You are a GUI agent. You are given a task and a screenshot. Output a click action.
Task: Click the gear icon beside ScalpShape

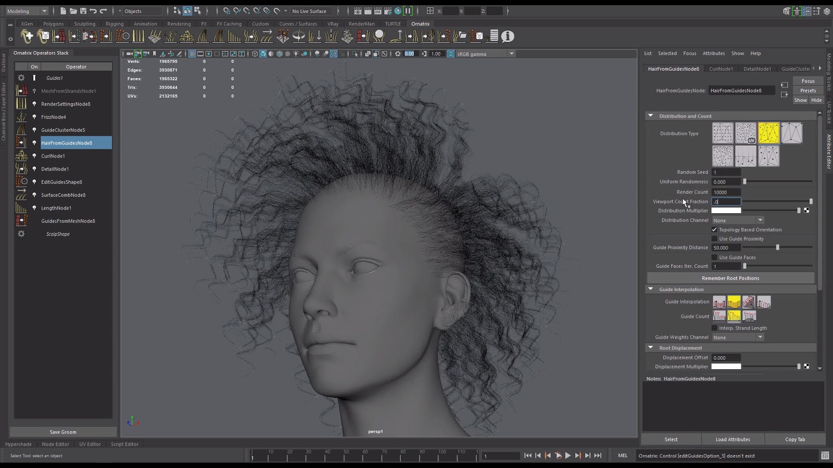[x=21, y=234]
